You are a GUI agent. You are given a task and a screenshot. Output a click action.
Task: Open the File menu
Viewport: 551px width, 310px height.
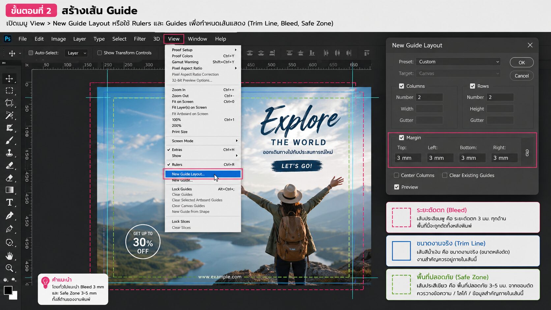23,39
